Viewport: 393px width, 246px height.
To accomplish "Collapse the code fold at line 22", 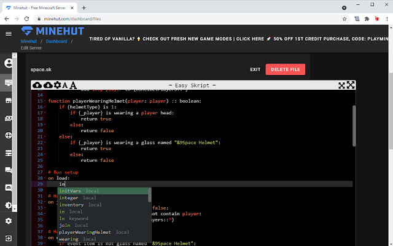I will [45, 143].
